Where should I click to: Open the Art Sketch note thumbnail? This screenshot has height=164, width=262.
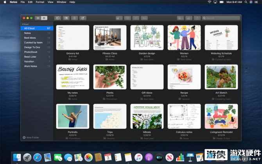(x=221, y=77)
